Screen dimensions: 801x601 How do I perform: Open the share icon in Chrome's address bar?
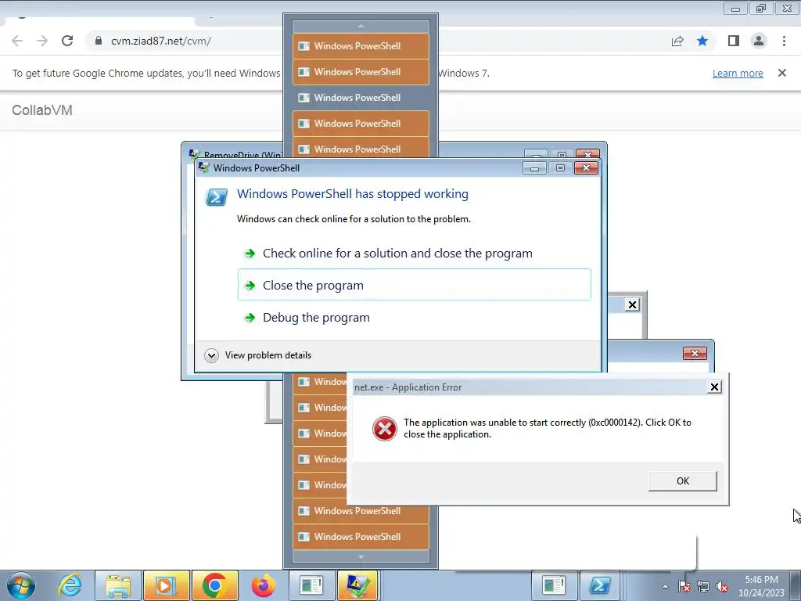pos(677,41)
